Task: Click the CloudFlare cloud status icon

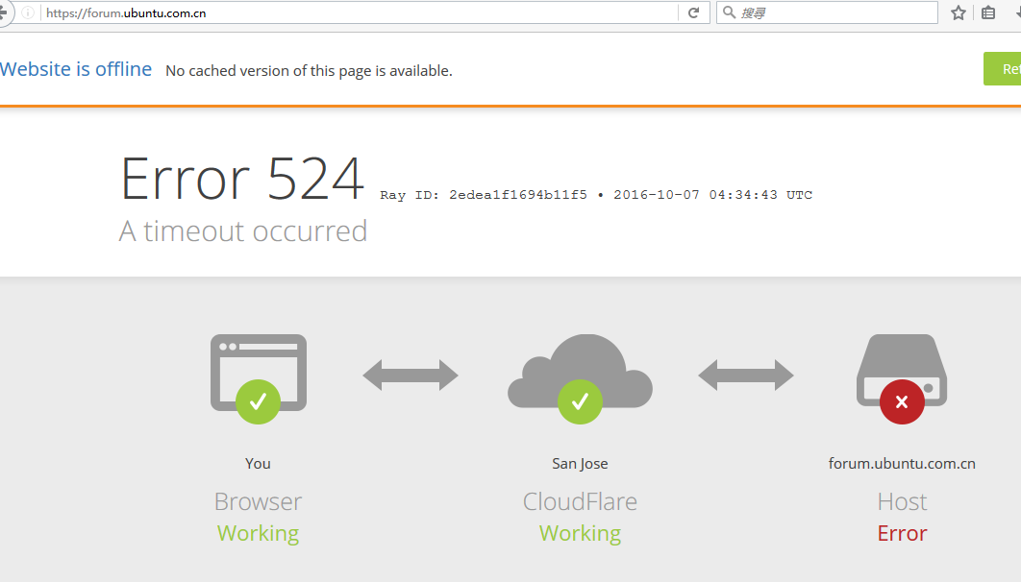Action: [580, 378]
